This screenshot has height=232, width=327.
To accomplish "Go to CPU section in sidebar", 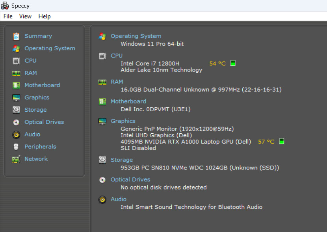I will [x=30, y=61].
